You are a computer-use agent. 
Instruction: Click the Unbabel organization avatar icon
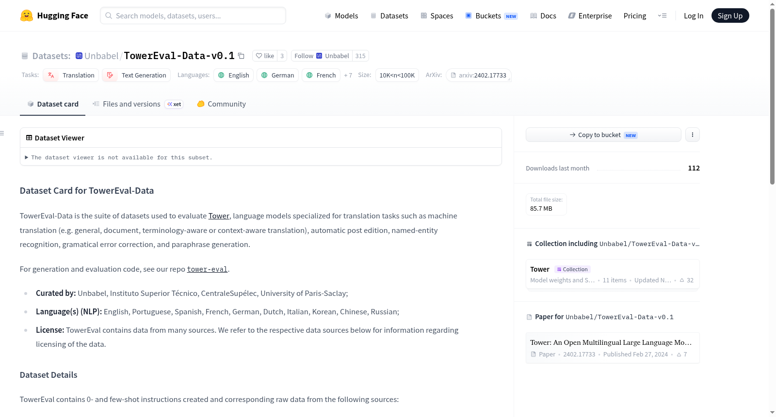79,56
